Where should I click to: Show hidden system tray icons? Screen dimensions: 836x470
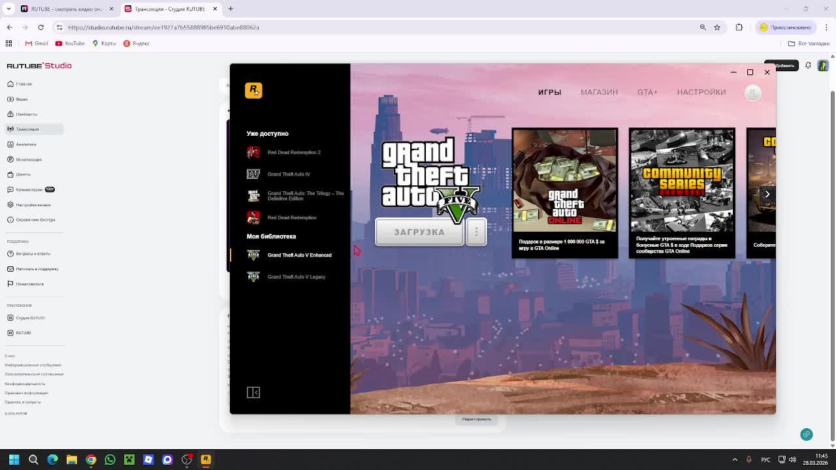click(x=735, y=460)
